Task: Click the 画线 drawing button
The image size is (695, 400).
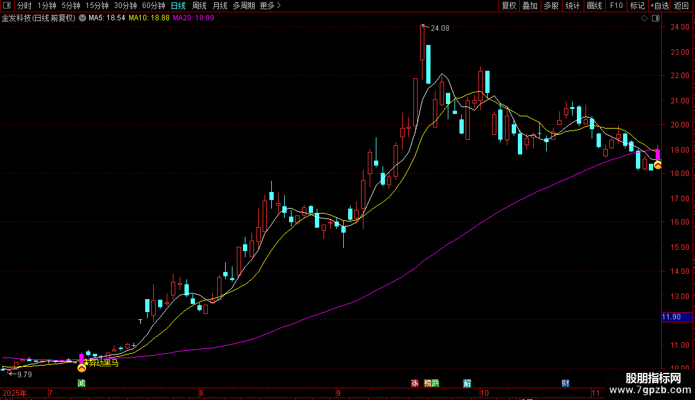Action: tap(594, 6)
